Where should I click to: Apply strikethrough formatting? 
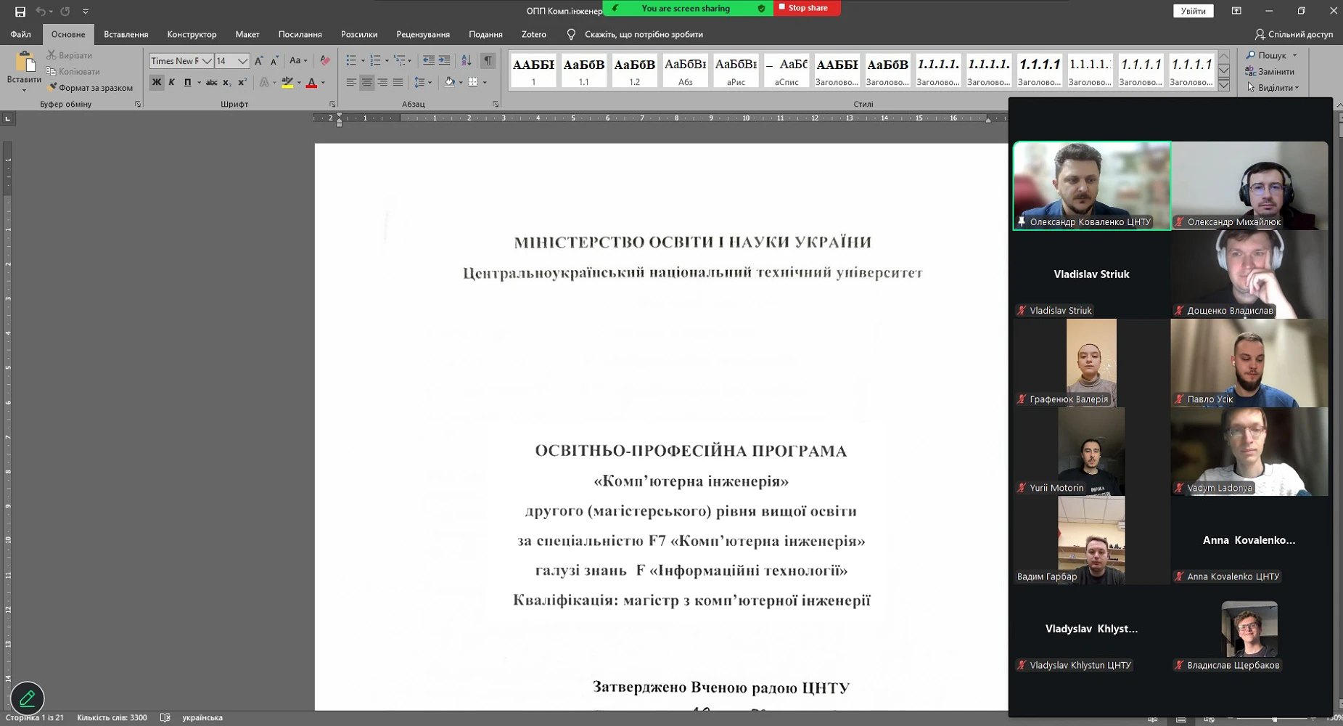point(211,83)
